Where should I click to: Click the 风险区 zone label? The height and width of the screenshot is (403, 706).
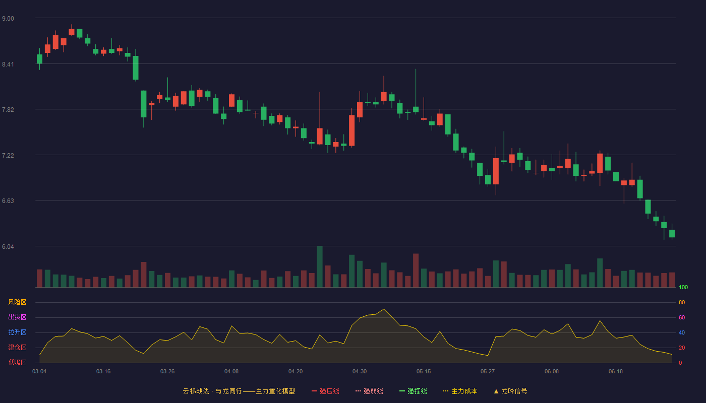point(17,302)
